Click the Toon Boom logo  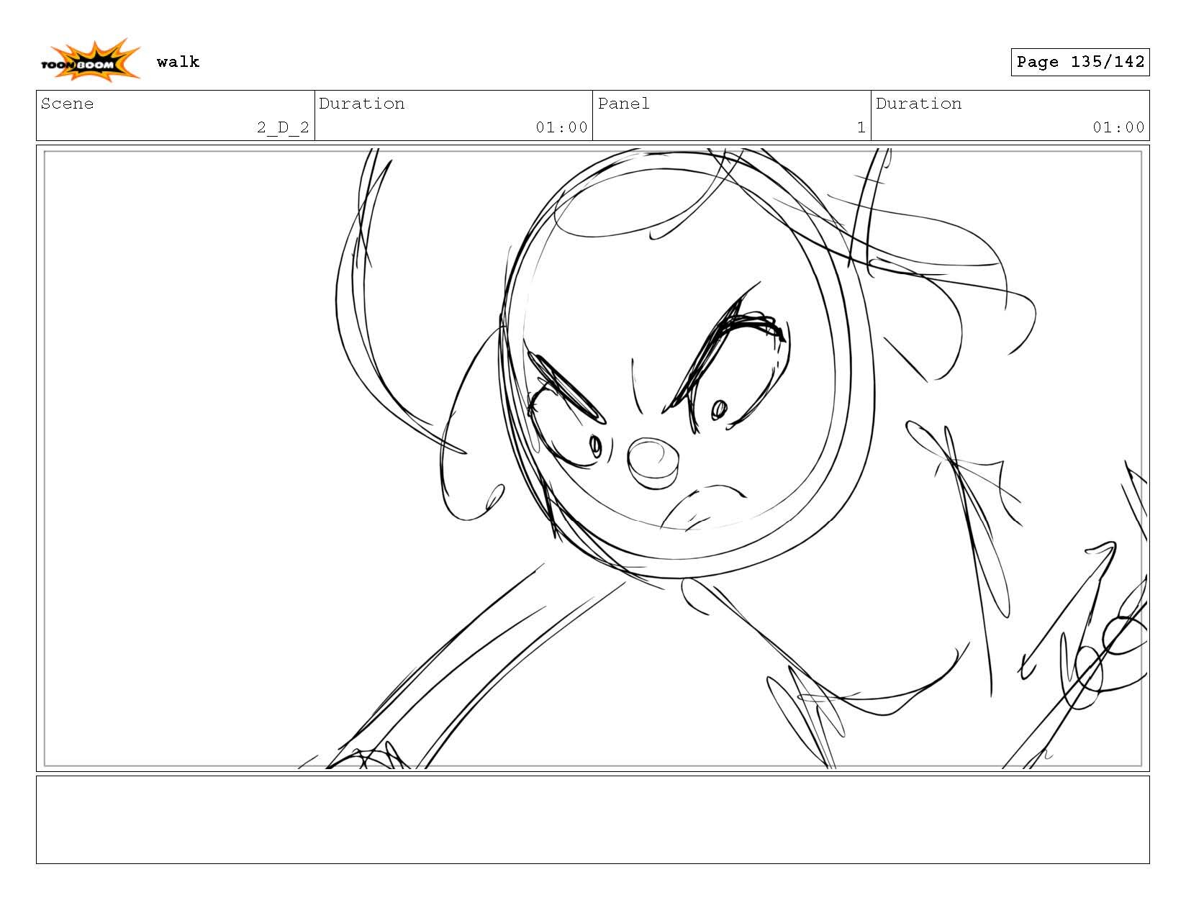(x=90, y=60)
